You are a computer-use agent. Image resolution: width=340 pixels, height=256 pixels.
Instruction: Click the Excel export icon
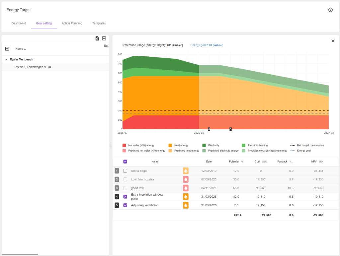coord(97,38)
